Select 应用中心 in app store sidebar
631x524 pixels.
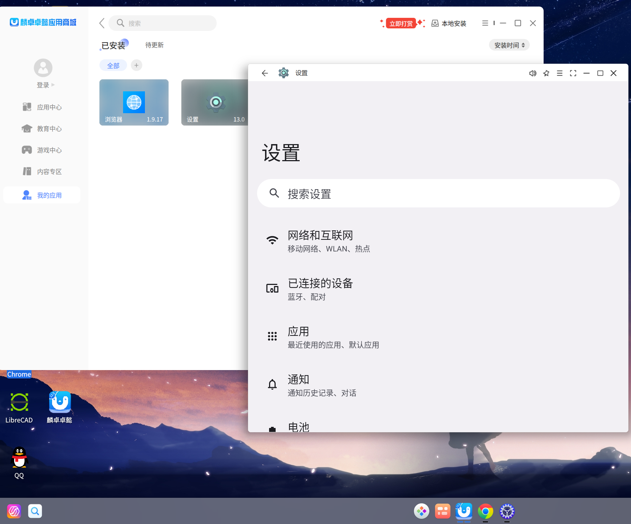tap(42, 107)
